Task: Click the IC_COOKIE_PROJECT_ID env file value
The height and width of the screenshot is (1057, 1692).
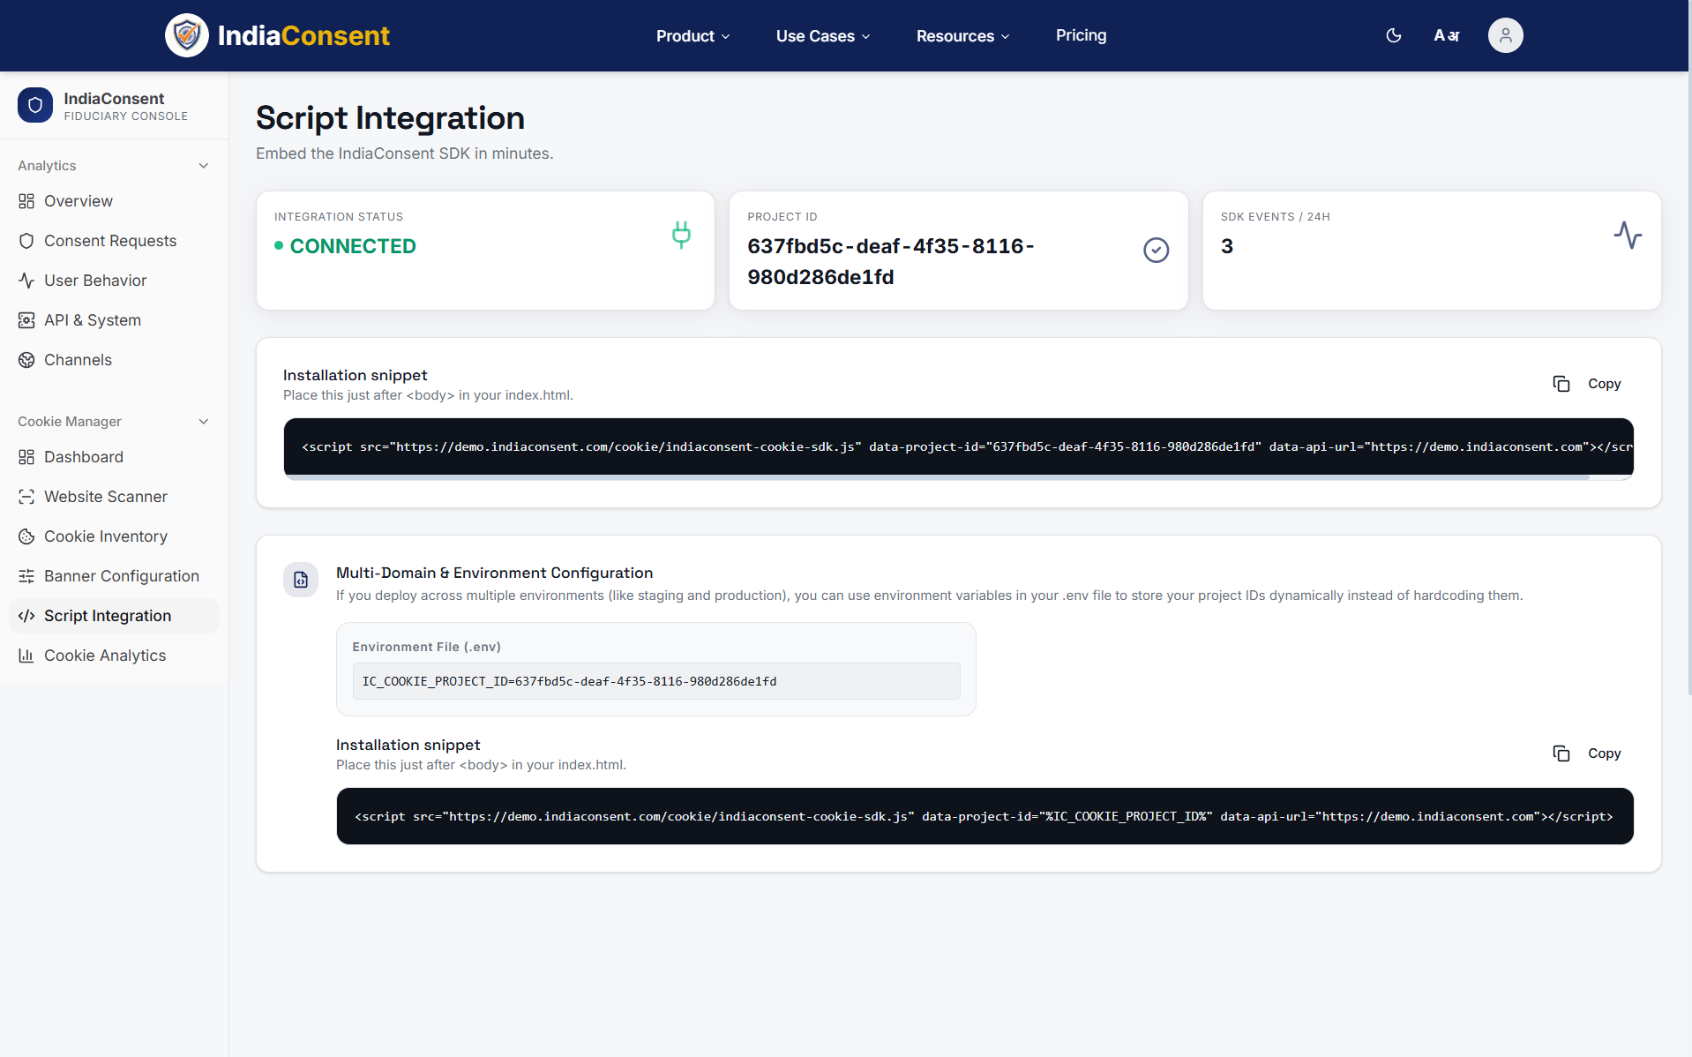Action: click(656, 681)
